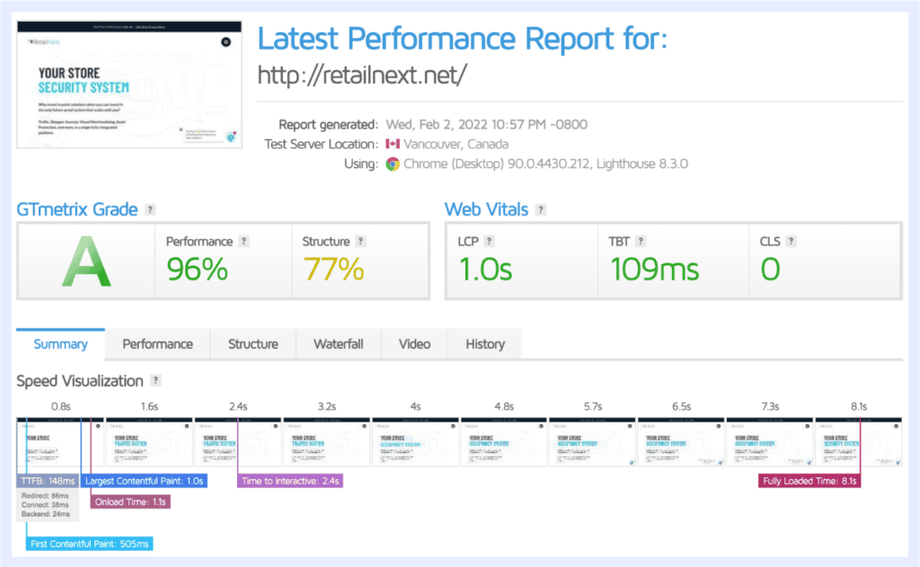Screen dimensions: 920x567
Task: Open the History tab
Action: coord(484,344)
